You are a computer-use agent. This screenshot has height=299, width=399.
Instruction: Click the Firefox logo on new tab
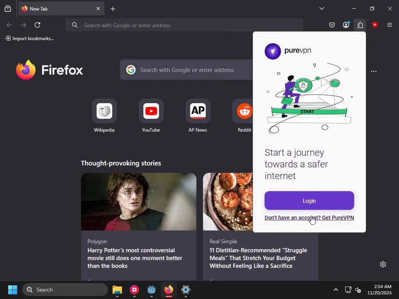pyautogui.click(x=49, y=70)
